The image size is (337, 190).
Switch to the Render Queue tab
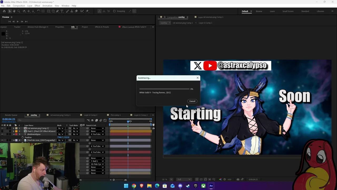11,115
